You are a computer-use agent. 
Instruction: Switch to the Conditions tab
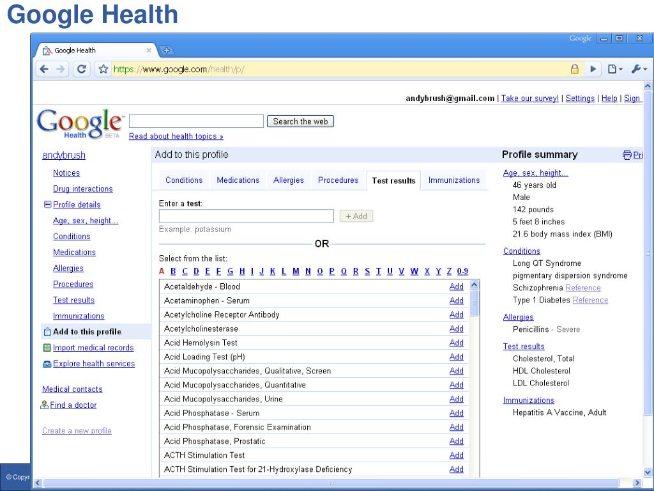click(x=184, y=180)
